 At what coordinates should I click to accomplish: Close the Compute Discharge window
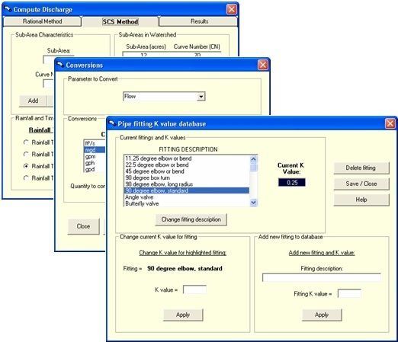coord(232,10)
